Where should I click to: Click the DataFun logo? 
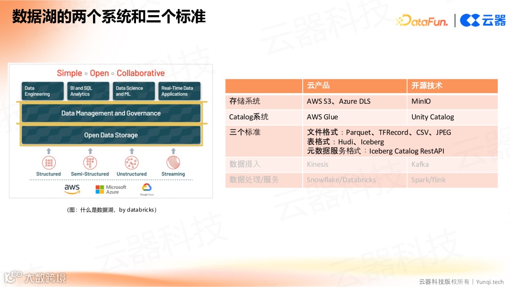coord(422,20)
